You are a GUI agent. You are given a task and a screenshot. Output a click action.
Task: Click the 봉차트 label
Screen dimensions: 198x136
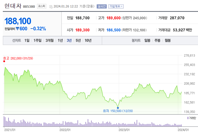(136, 40)
